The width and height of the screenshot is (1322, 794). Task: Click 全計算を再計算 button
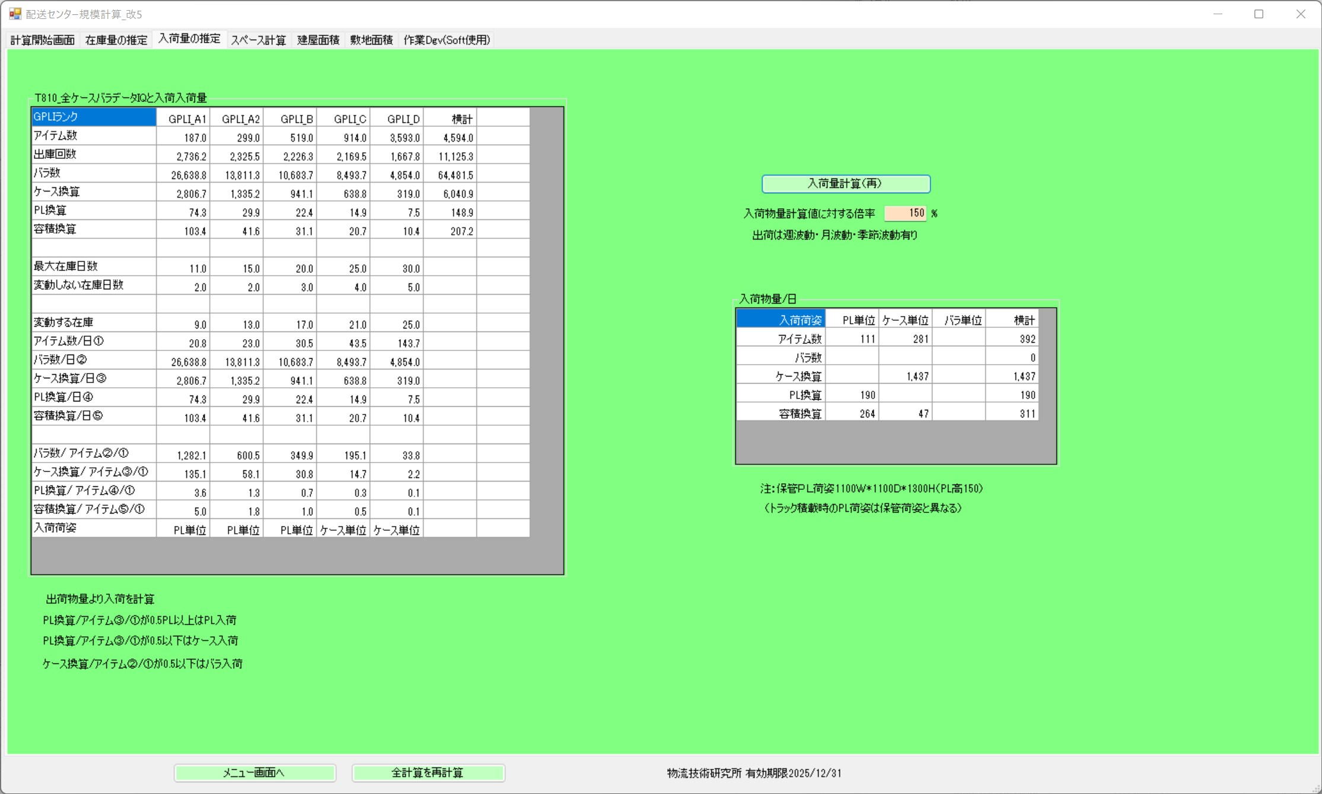point(428,773)
